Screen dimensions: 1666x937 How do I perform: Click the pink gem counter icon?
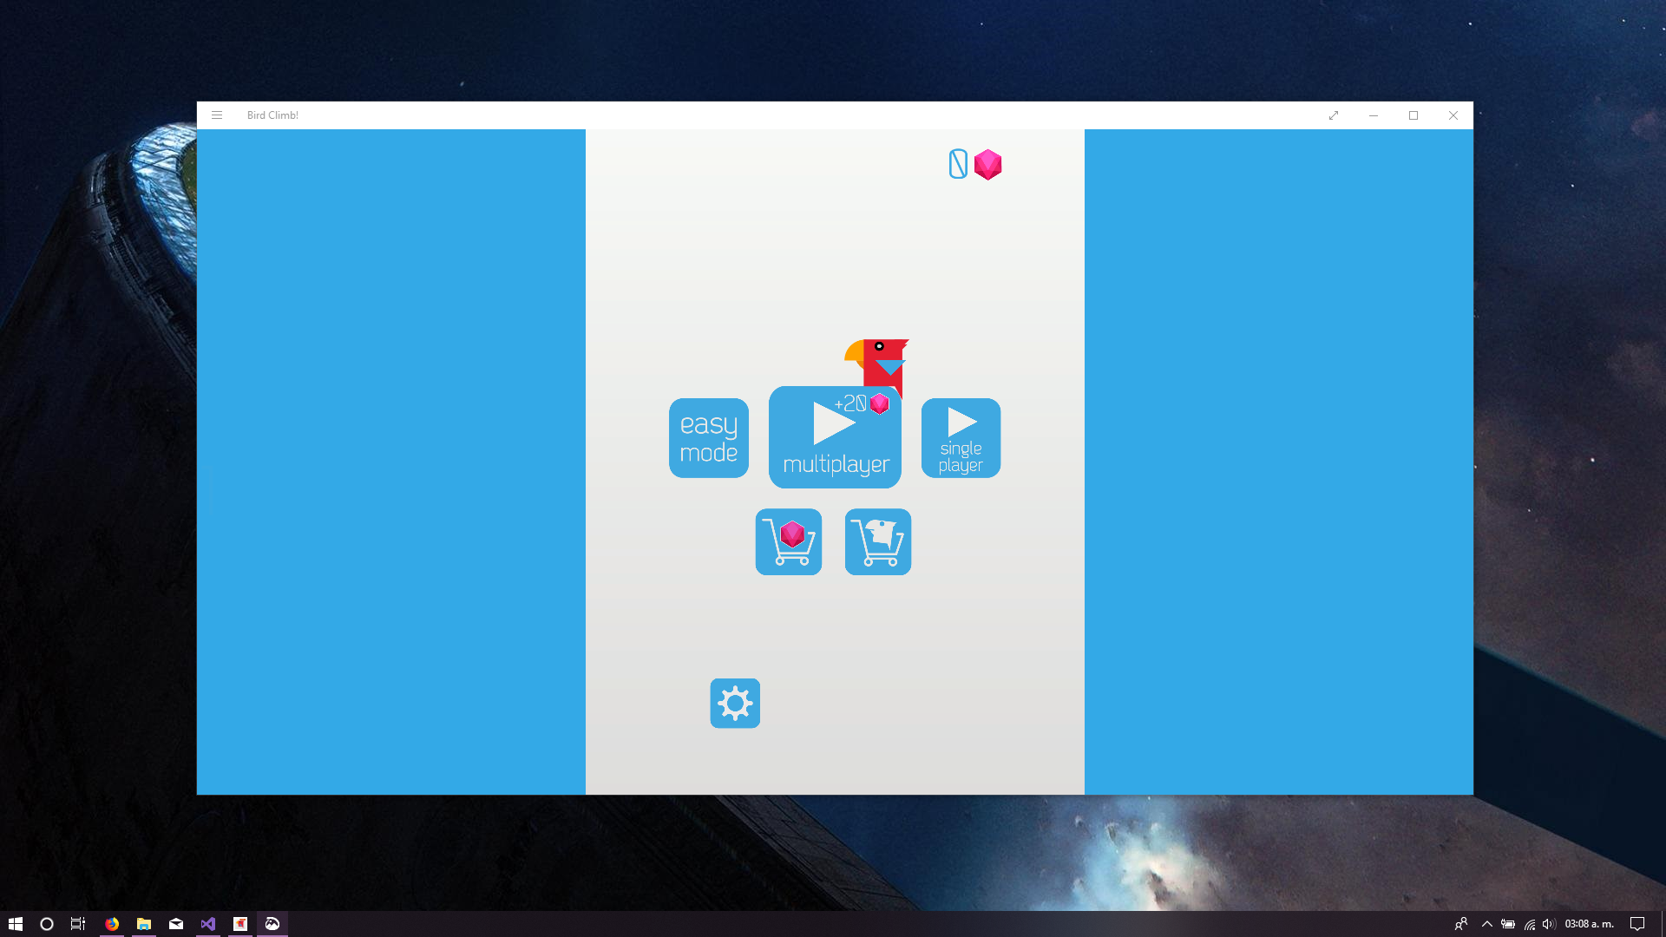987,164
